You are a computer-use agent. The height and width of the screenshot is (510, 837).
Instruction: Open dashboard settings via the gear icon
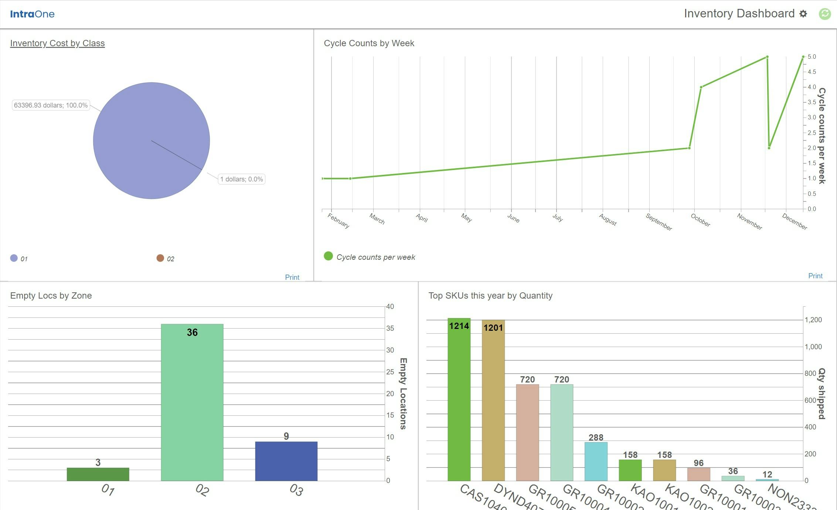tap(803, 14)
